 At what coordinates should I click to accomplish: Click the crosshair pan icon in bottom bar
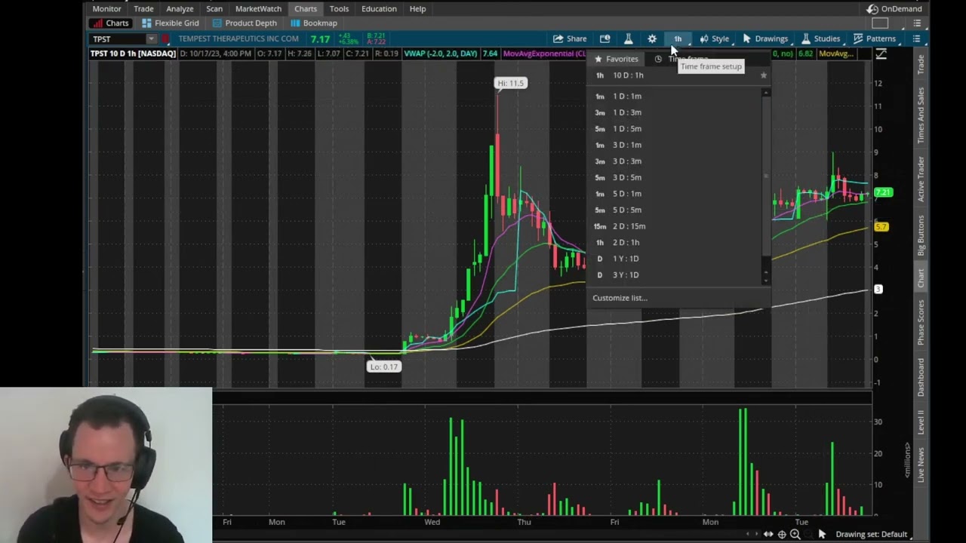[x=782, y=534]
